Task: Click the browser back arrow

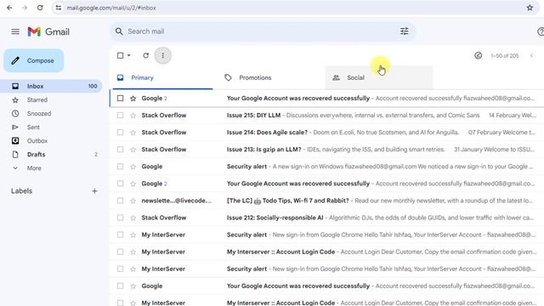Action: (9, 8)
